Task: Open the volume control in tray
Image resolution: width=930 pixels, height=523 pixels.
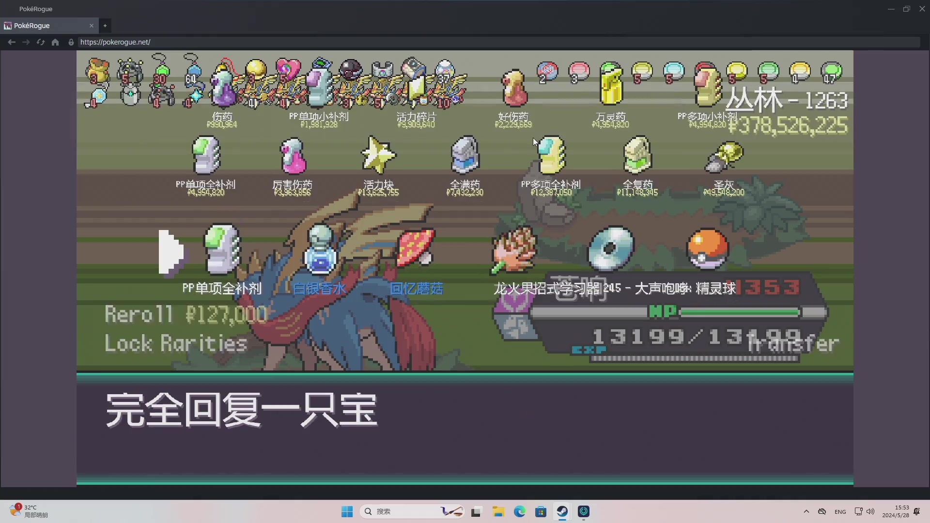Action: [x=870, y=511]
